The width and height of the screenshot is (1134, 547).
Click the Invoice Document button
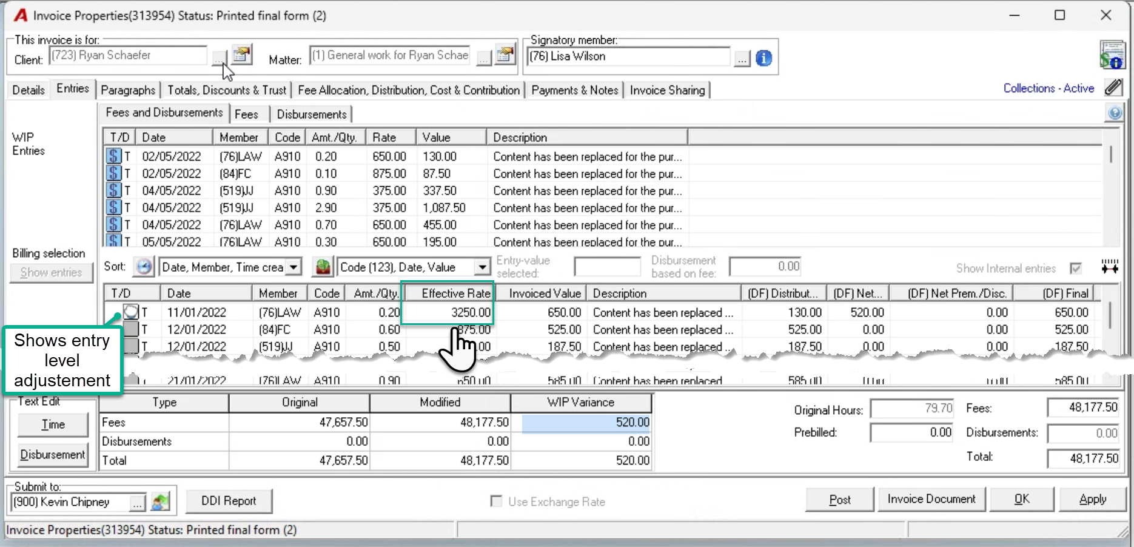(931, 499)
